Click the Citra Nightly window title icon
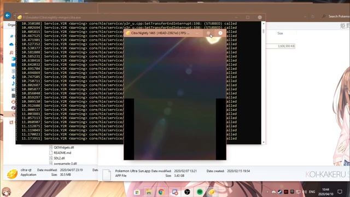This screenshot has height=197, width=350. coord(128,33)
